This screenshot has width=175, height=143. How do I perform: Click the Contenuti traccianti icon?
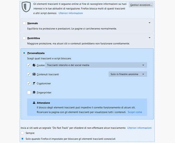coord(34,74)
